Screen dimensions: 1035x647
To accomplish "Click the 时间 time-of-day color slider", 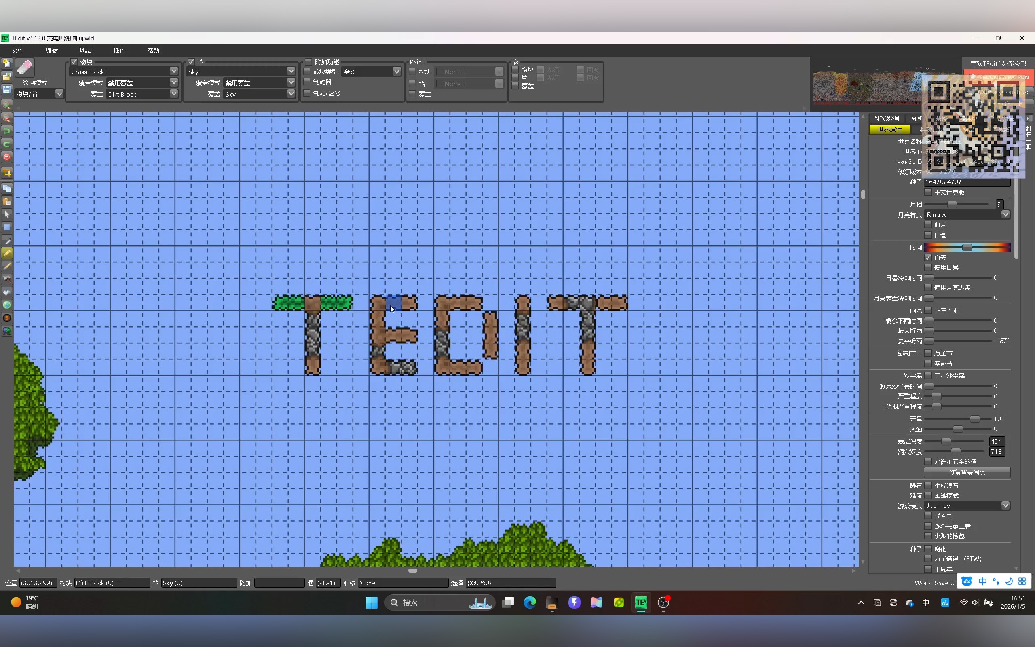I will 967,247.
